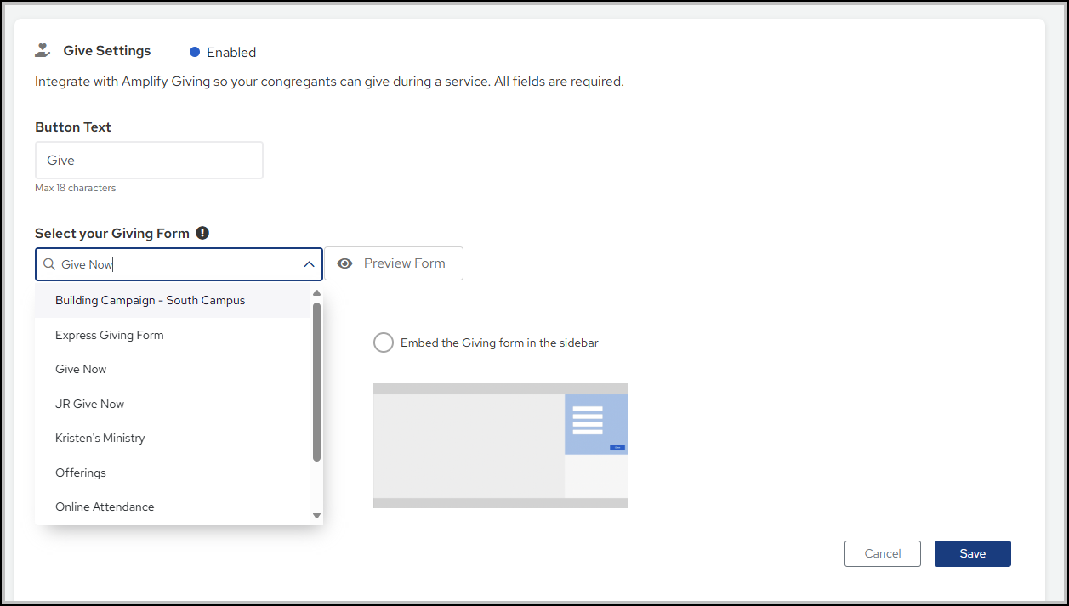Choose Kristen's Ministry form

tap(100, 438)
